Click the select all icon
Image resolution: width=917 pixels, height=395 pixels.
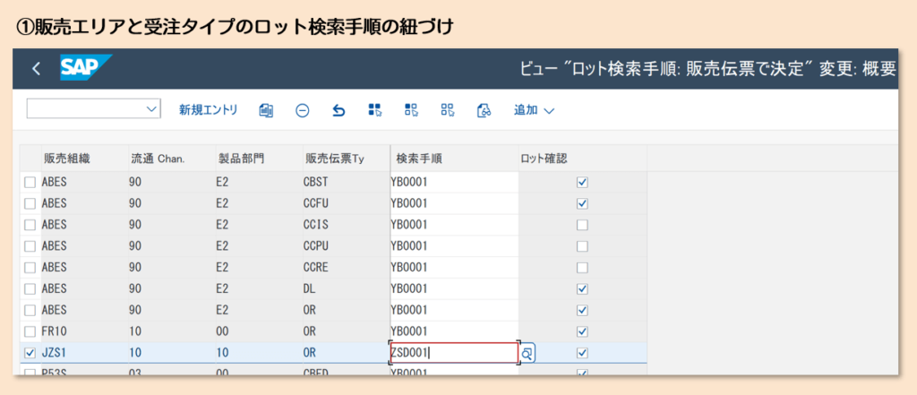(x=375, y=110)
